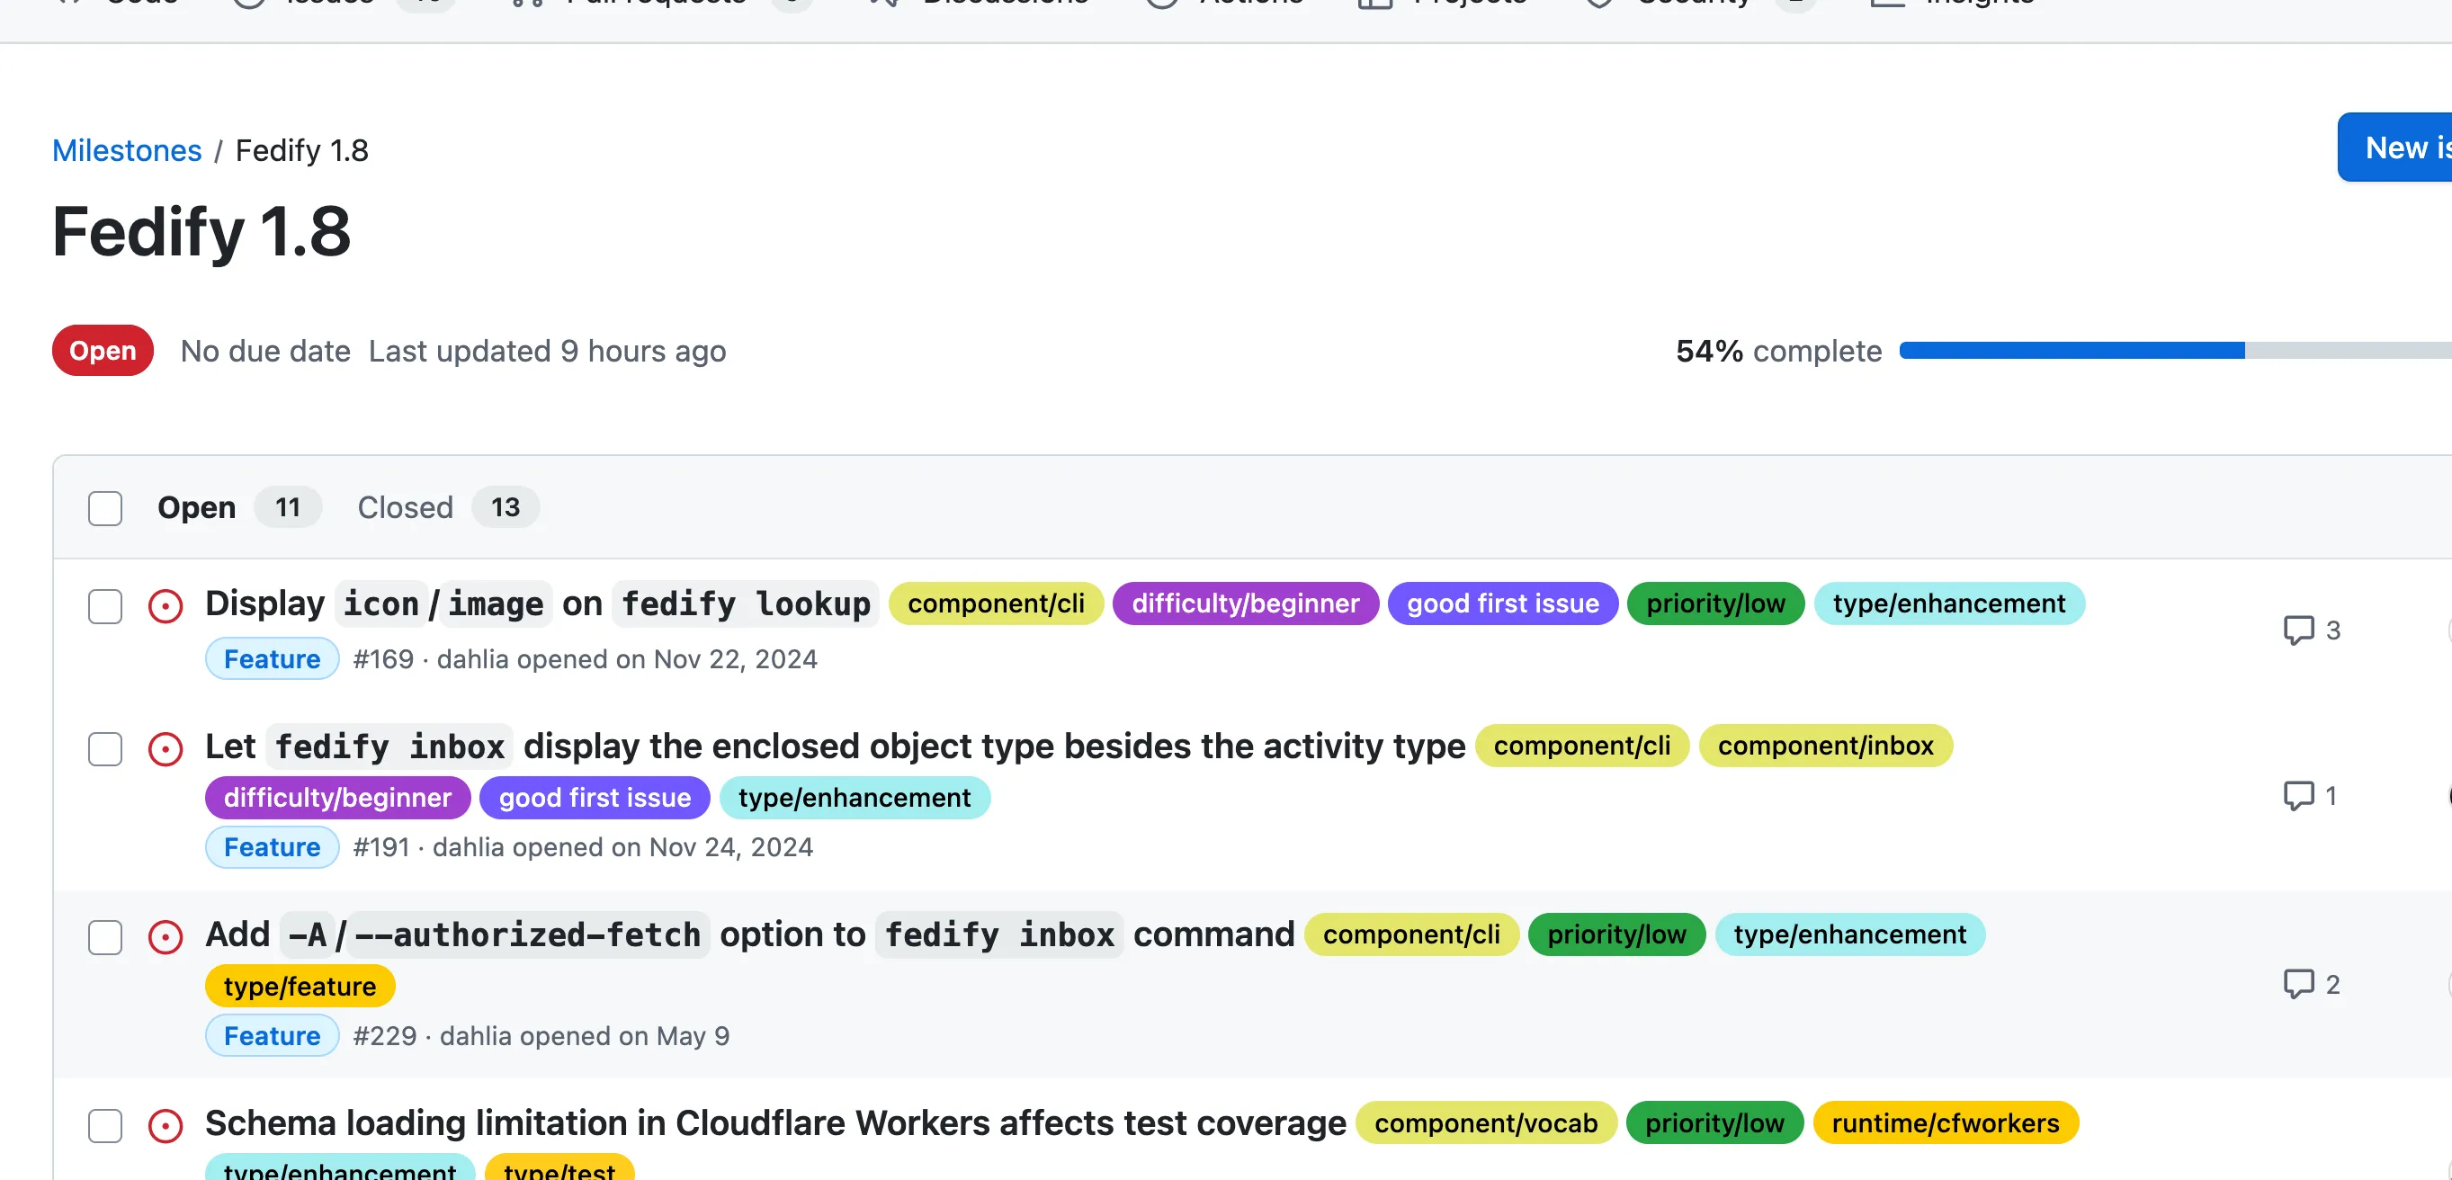Click priority/low label on issue #229

tap(1616, 934)
